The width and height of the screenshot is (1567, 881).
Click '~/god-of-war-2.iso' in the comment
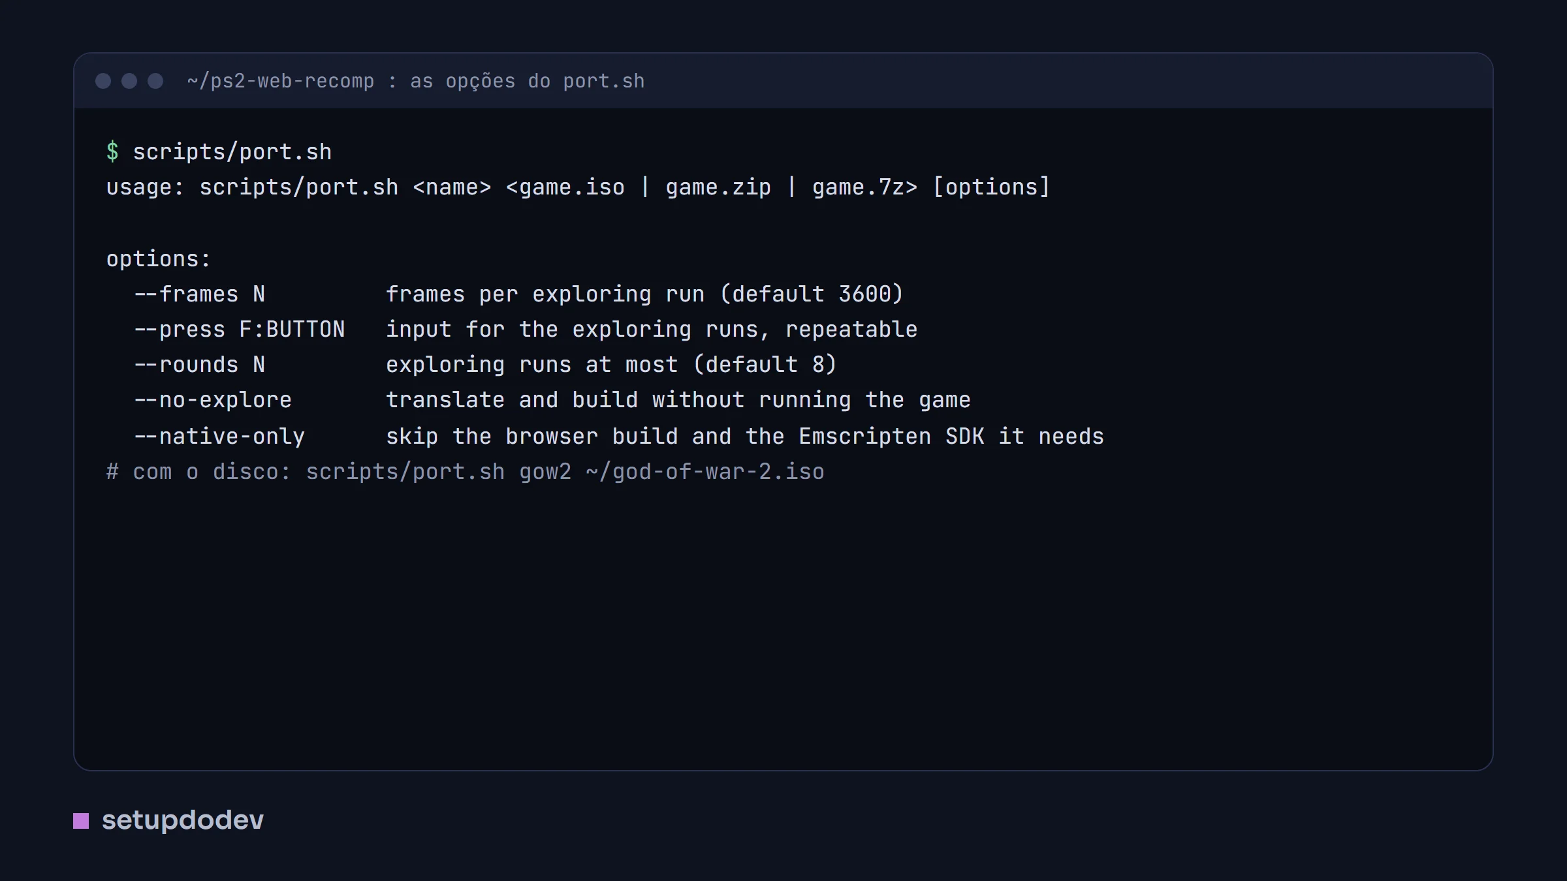705,472
